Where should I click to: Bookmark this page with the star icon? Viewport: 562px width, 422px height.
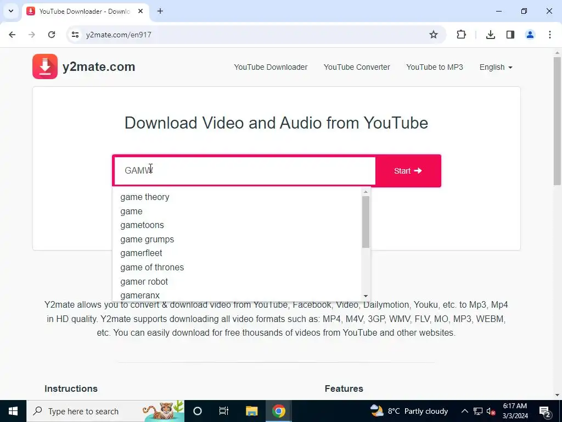[434, 35]
